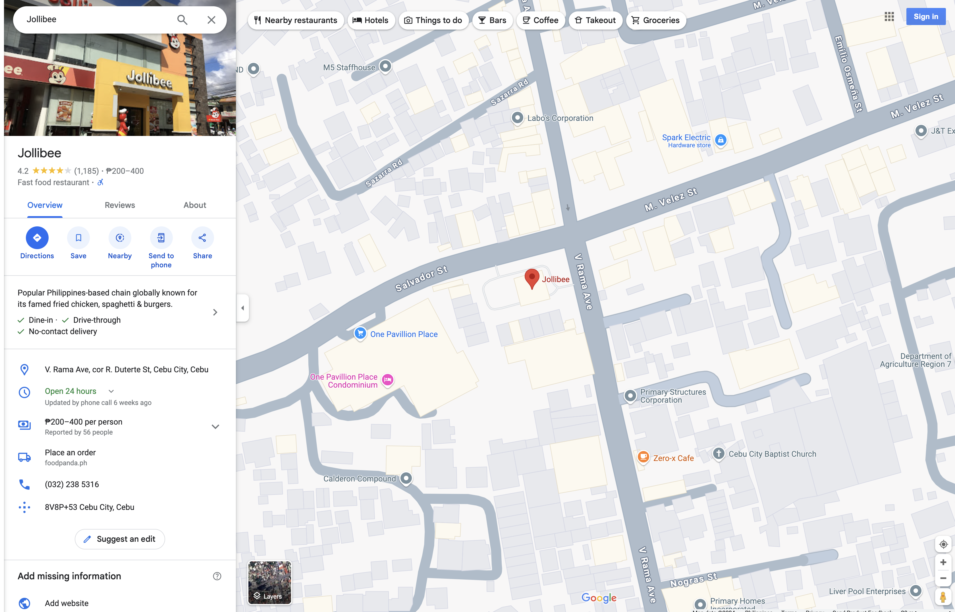This screenshot has width=955, height=612.
Task: Open Directions to Jollibee
Action: tap(37, 244)
